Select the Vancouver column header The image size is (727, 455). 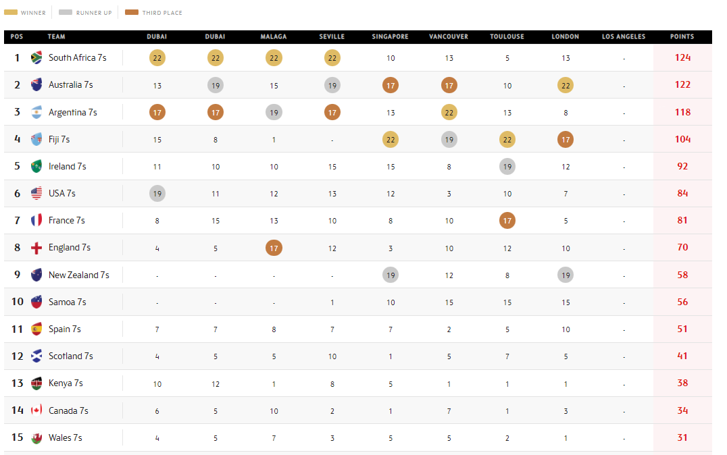click(449, 36)
